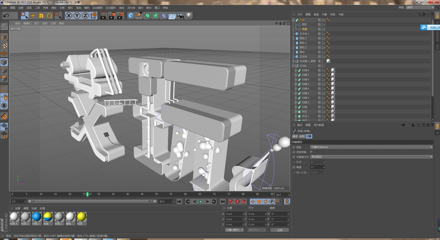Open the Array modeling objects icon
This screenshot has height=240, width=440.
click(156, 16)
